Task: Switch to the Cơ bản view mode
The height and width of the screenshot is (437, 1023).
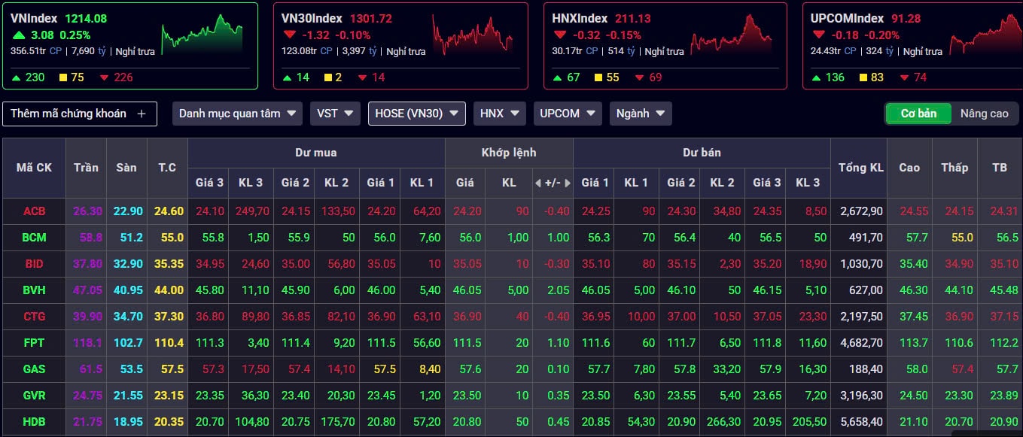Action: point(918,114)
